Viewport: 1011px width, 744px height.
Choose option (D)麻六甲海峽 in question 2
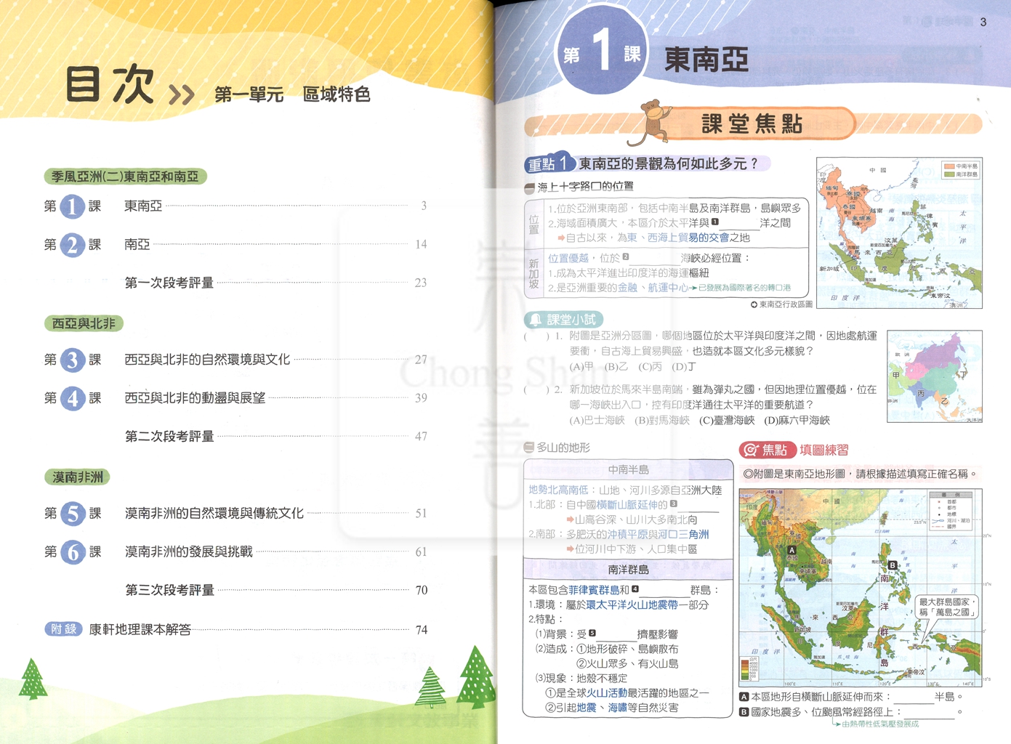pyautogui.click(x=797, y=420)
